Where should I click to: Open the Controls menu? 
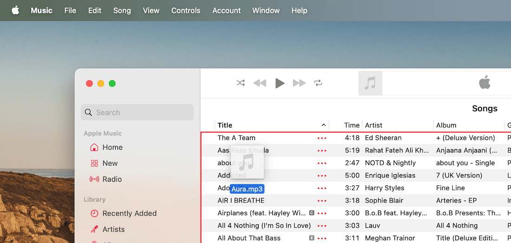[186, 10]
